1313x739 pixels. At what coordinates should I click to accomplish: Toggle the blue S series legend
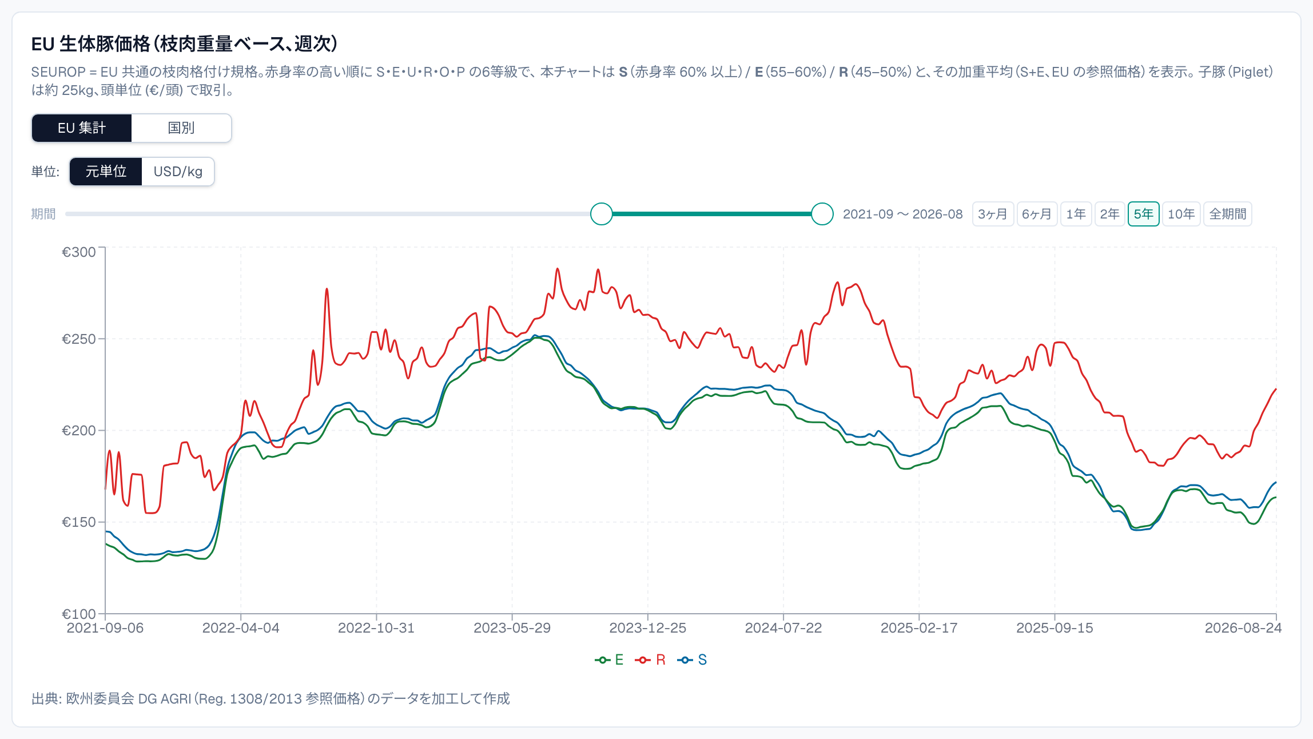692,660
